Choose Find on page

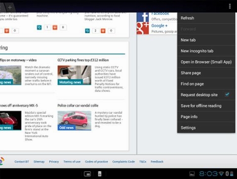pos(206,84)
